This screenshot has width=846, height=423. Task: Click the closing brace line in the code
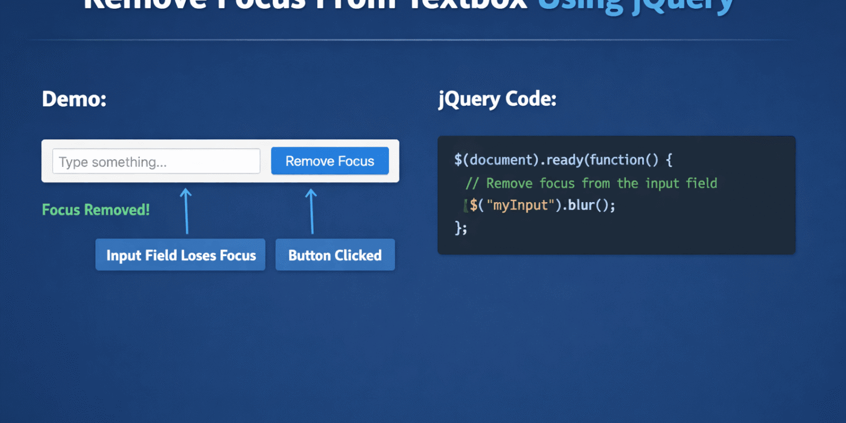(x=461, y=227)
